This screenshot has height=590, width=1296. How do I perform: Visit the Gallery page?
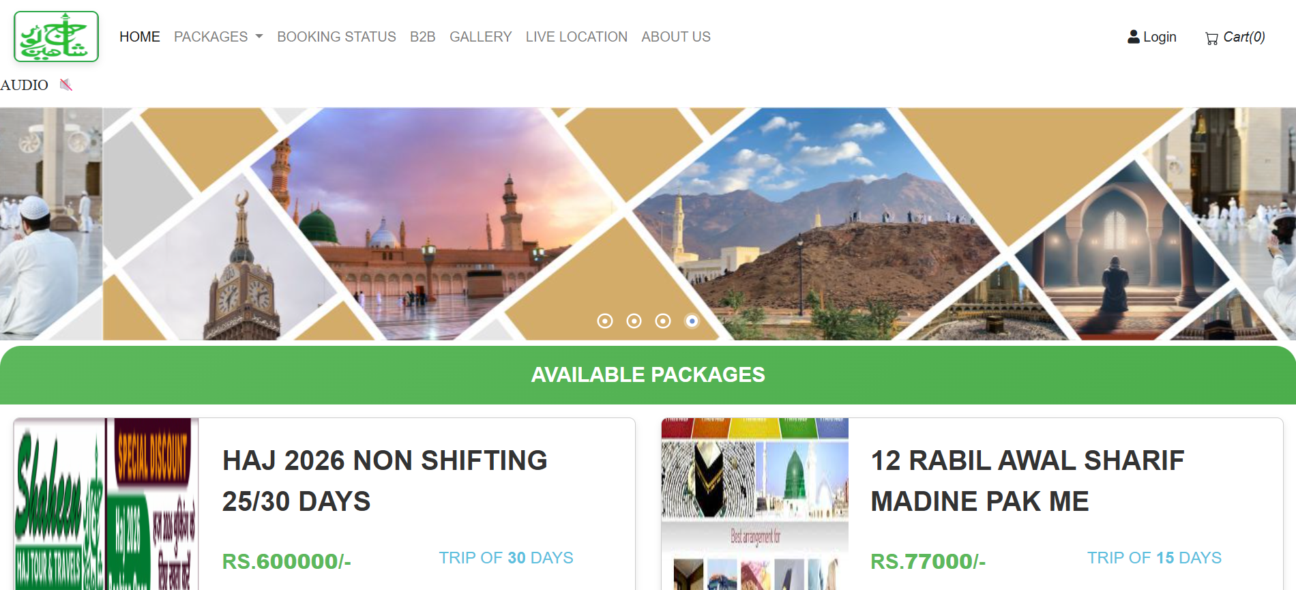pos(481,37)
